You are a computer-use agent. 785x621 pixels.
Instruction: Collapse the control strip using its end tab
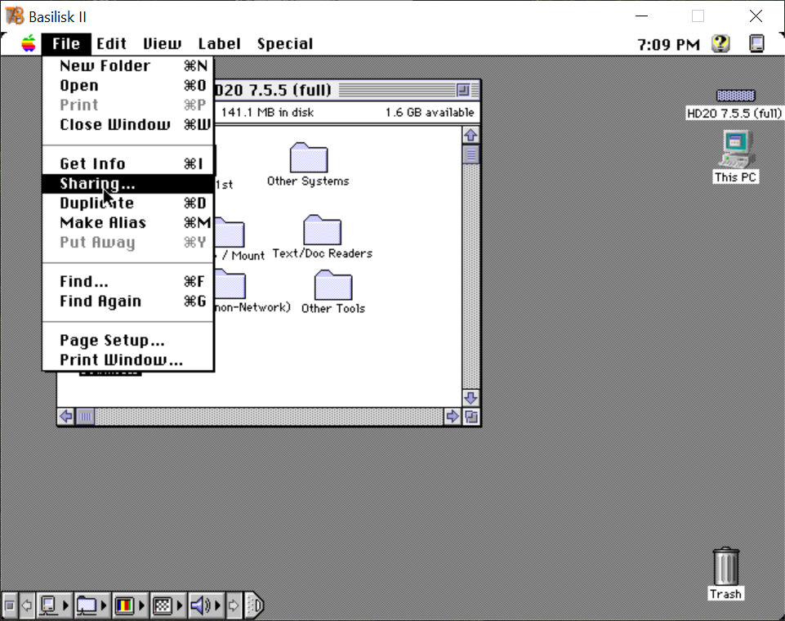(x=255, y=605)
